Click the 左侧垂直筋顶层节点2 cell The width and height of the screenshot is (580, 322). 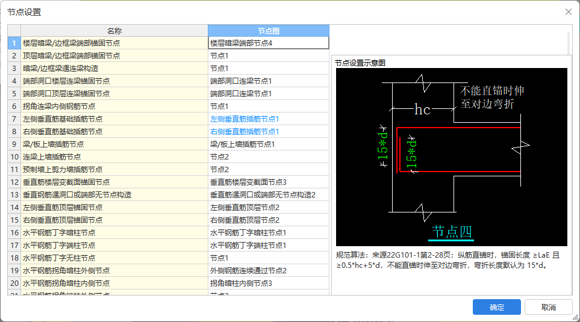pyautogui.click(x=269, y=208)
